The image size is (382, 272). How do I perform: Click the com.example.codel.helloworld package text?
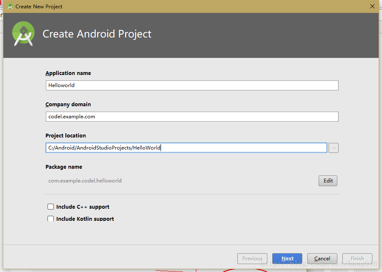coord(85,181)
